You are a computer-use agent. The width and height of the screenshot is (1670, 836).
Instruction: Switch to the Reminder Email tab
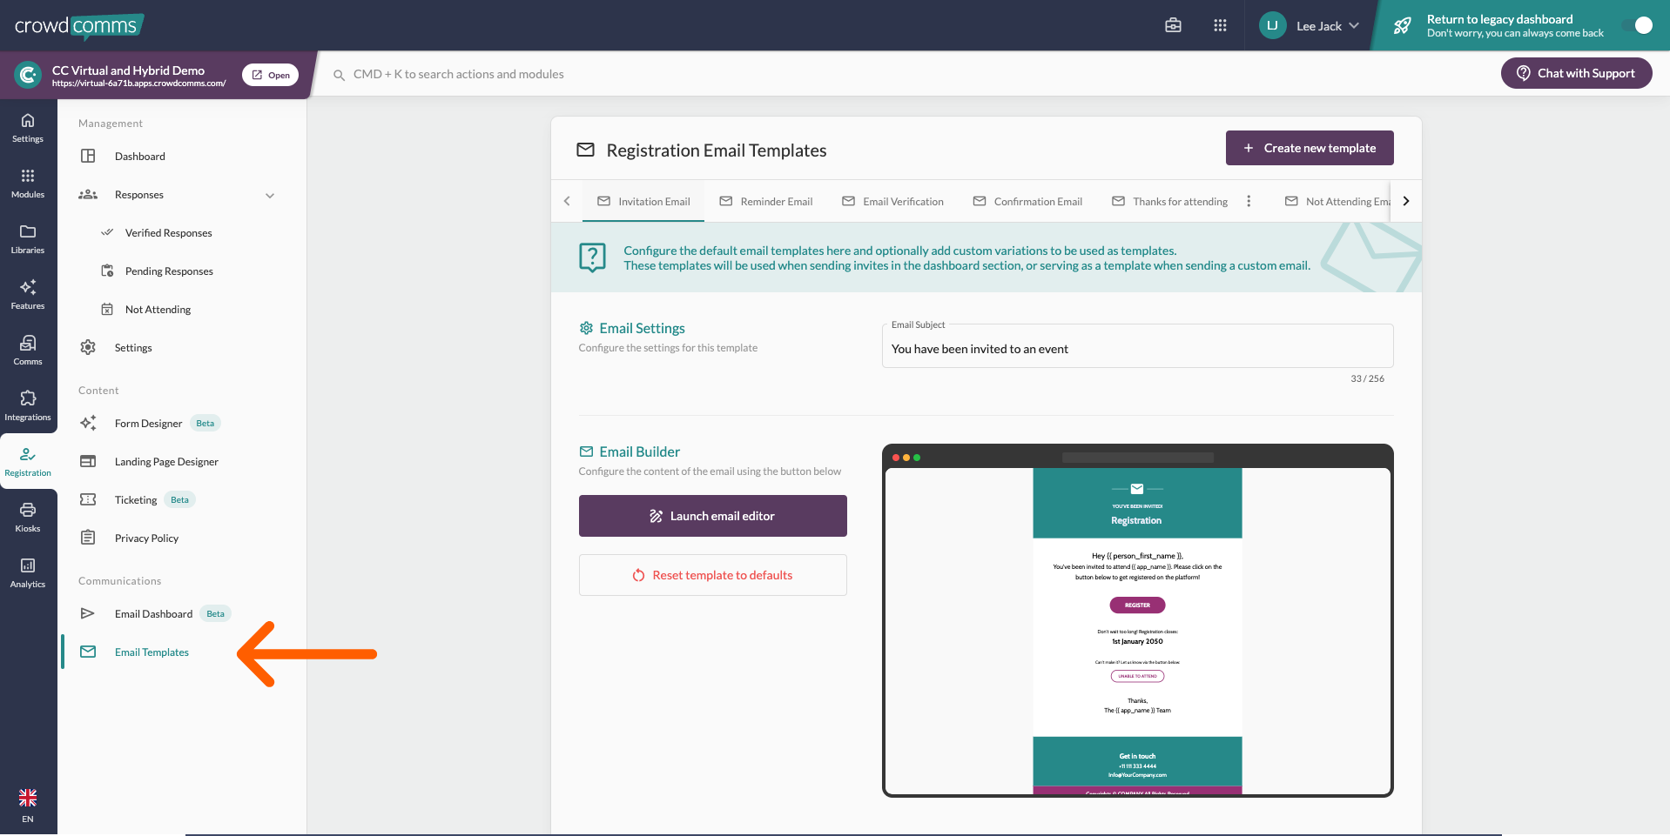coord(766,202)
